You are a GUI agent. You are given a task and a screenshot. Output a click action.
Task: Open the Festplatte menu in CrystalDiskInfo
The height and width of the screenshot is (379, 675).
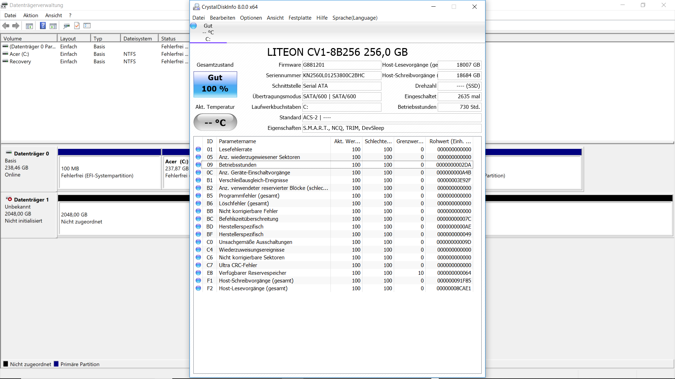(x=300, y=18)
